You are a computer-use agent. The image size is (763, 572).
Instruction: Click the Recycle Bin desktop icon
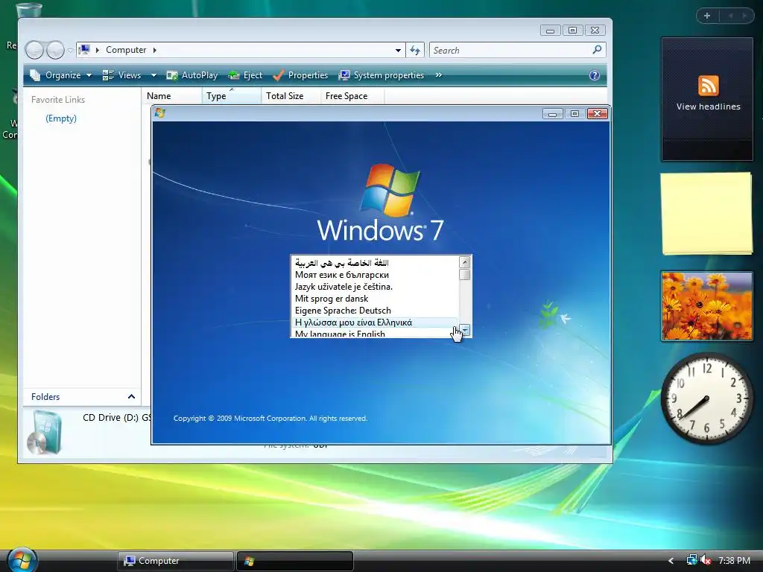[28, 10]
